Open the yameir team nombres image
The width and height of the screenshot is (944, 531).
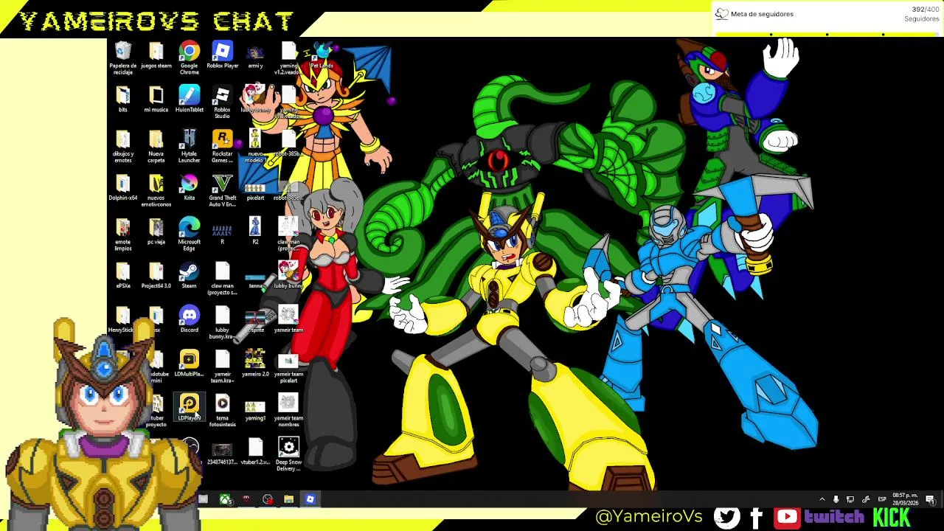(x=288, y=411)
